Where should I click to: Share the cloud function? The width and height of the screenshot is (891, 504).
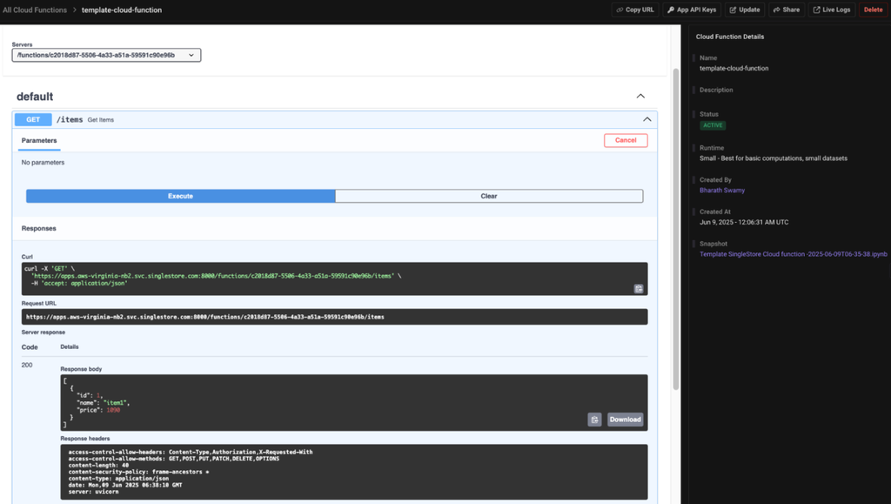click(x=787, y=10)
